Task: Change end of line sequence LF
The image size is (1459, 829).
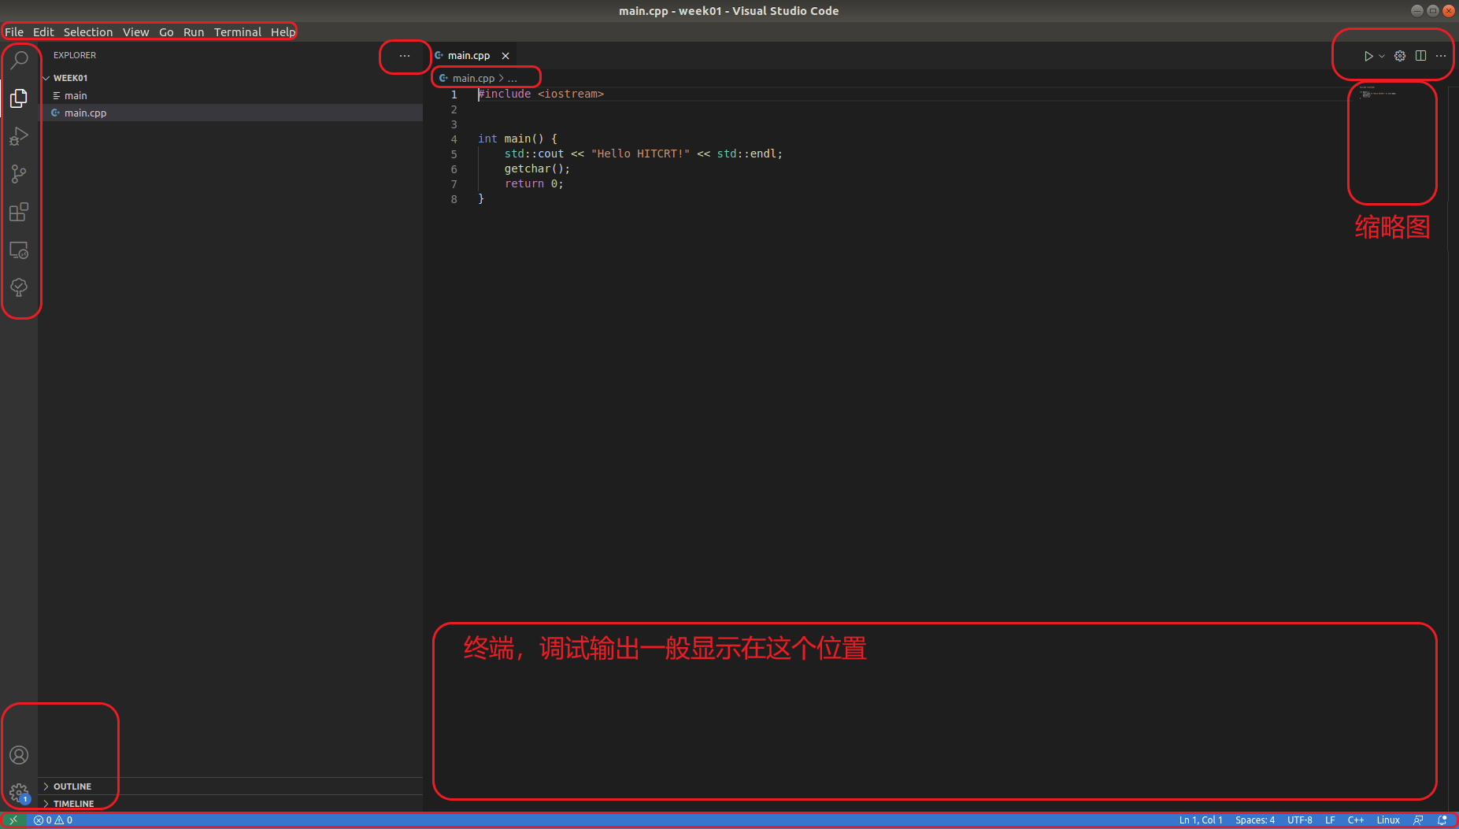Action: [1330, 820]
